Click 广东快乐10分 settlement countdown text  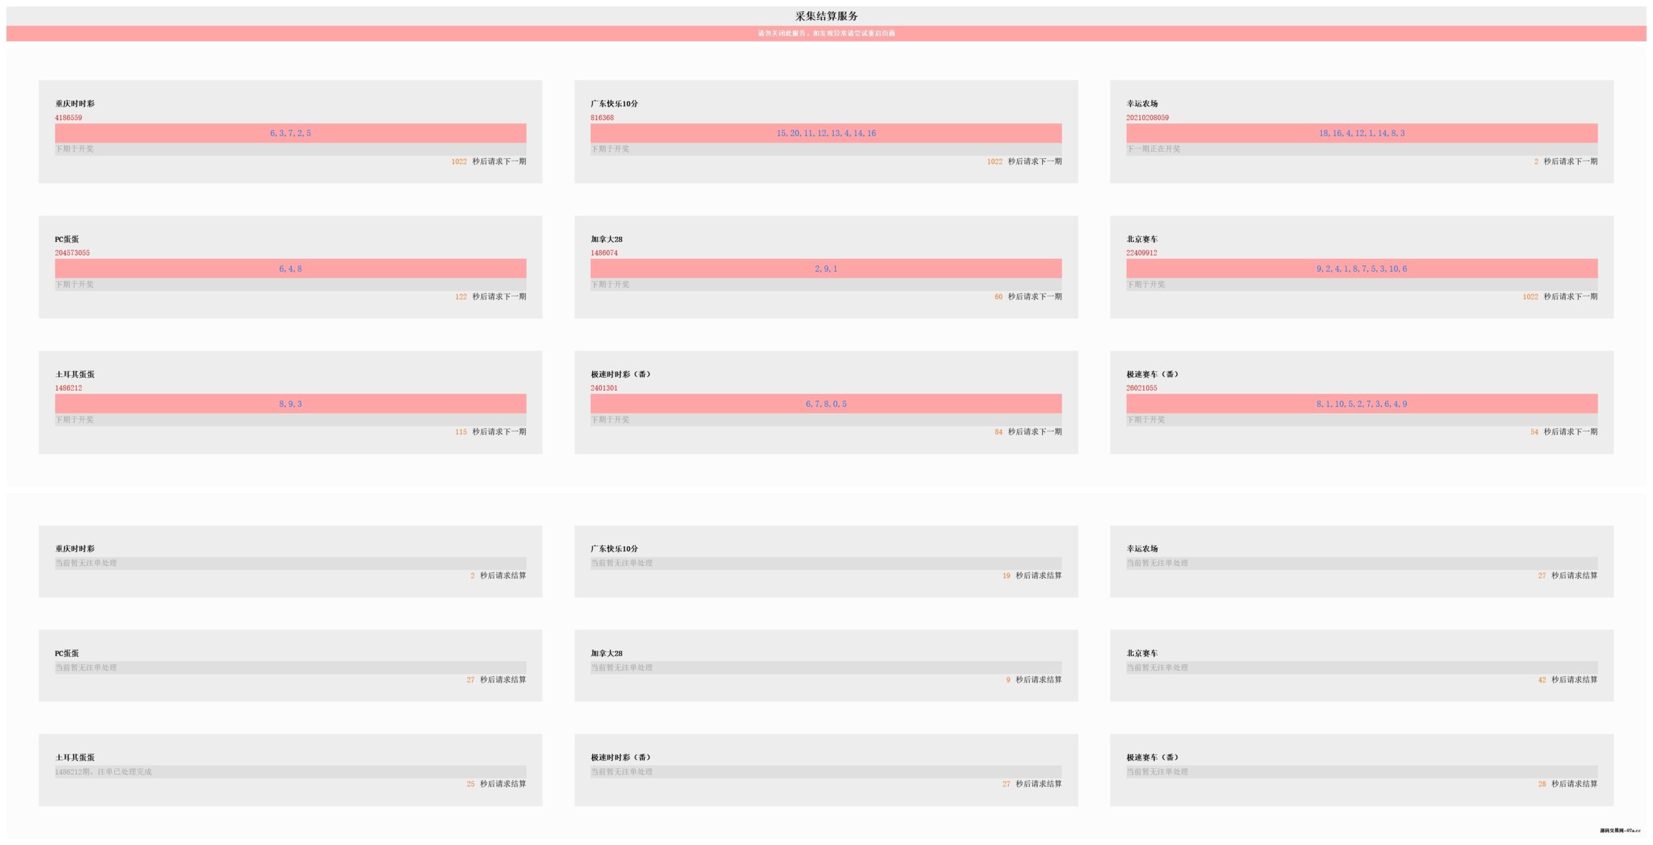(1038, 576)
